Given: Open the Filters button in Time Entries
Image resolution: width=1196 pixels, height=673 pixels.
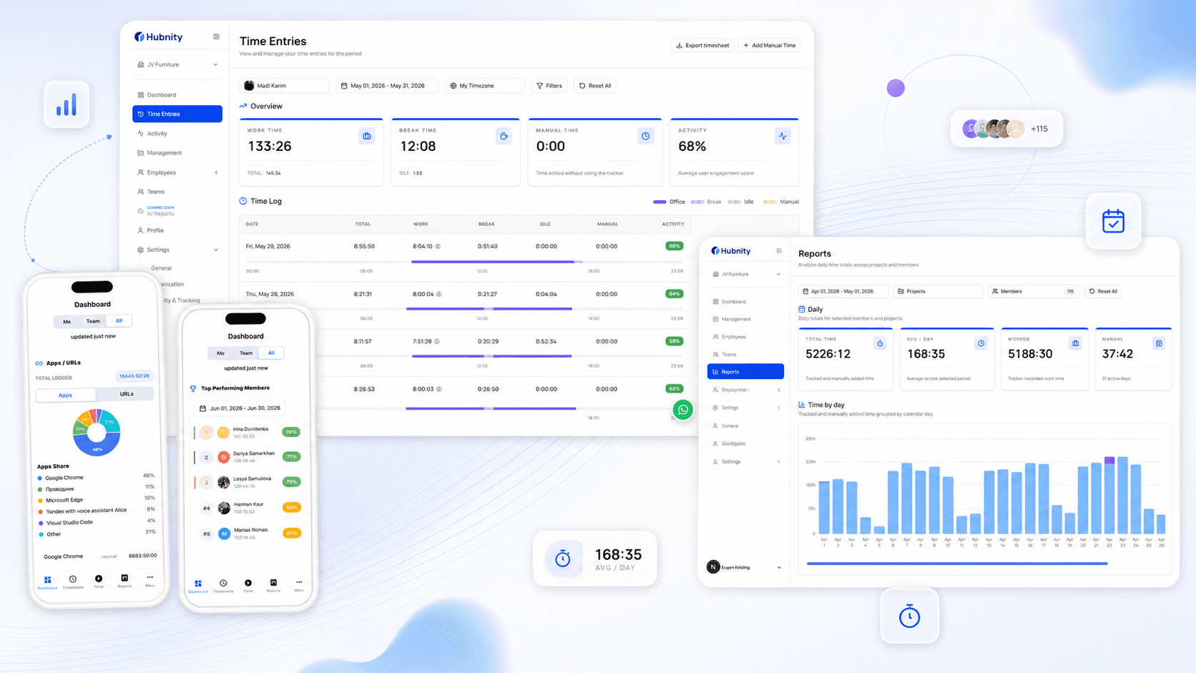Looking at the screenshot, I should click(549, 86).
